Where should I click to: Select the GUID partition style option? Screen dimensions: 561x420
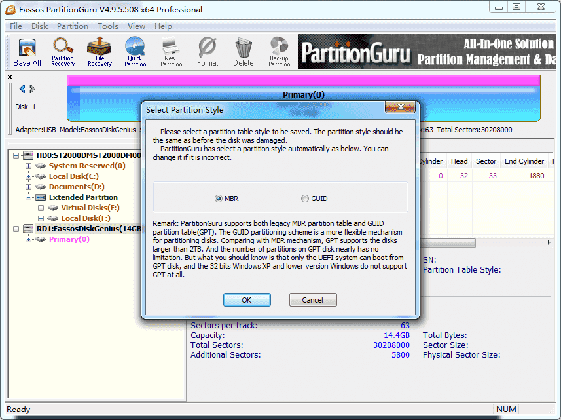[305, 199]
